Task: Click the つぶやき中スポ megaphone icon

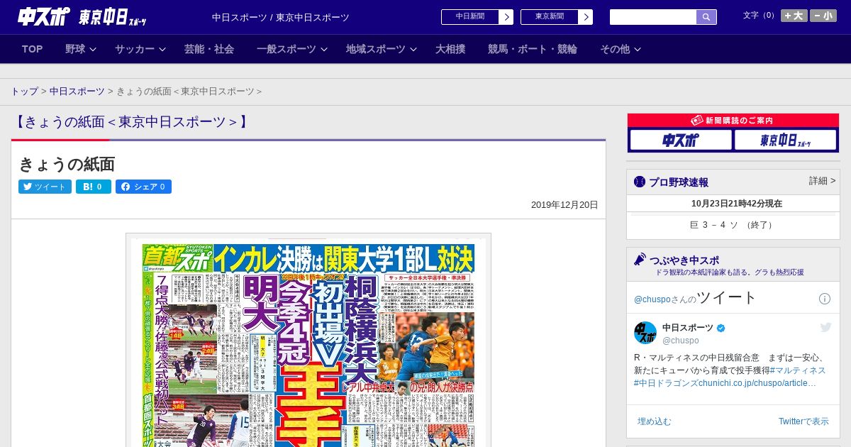Action: [x=640, y=259]
